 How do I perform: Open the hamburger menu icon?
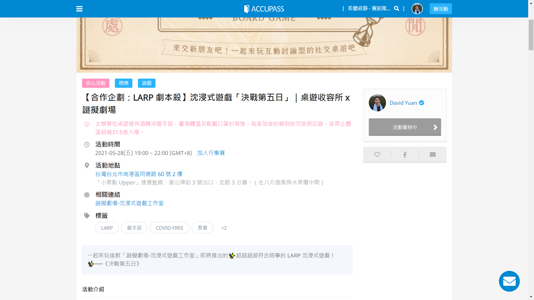click(79, 9)
